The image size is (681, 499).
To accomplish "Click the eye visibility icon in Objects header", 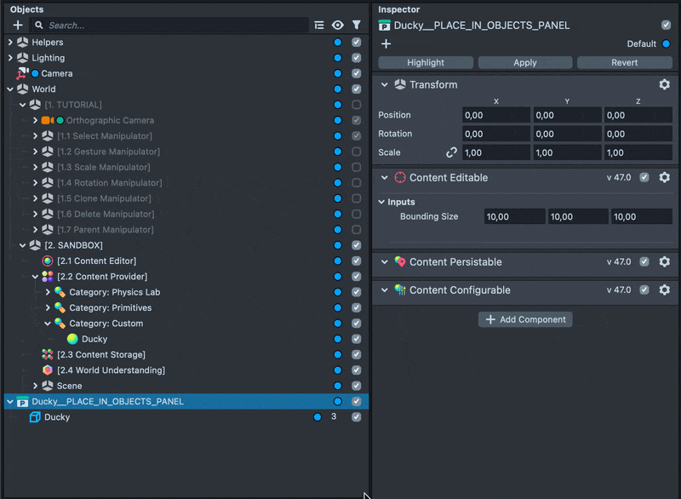I will (338, 26).
